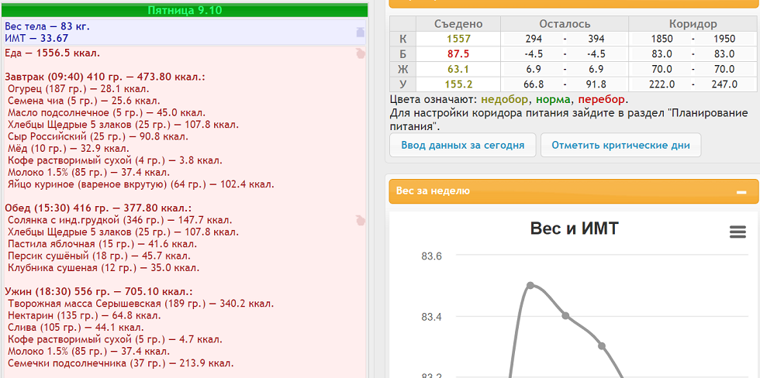The height and width of the screenshot is (378, 760).
Task: Click the Обед (15:30) meal heading
Action: tap(98, 208)
